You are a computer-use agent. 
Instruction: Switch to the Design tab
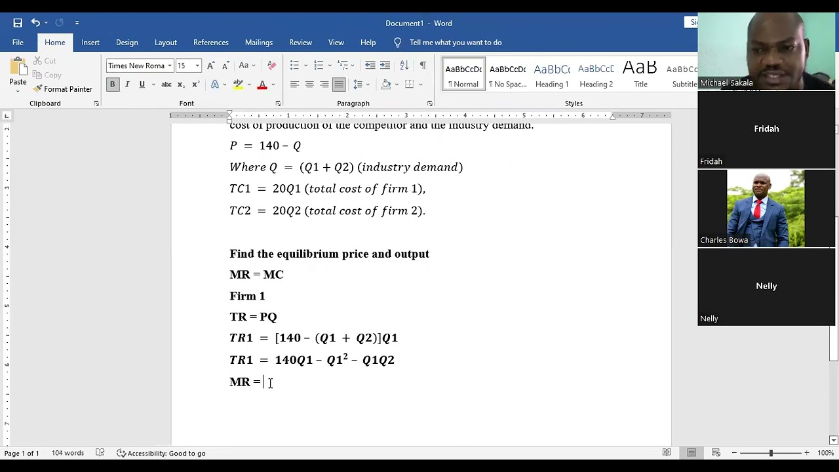click(x=127, y=43)
